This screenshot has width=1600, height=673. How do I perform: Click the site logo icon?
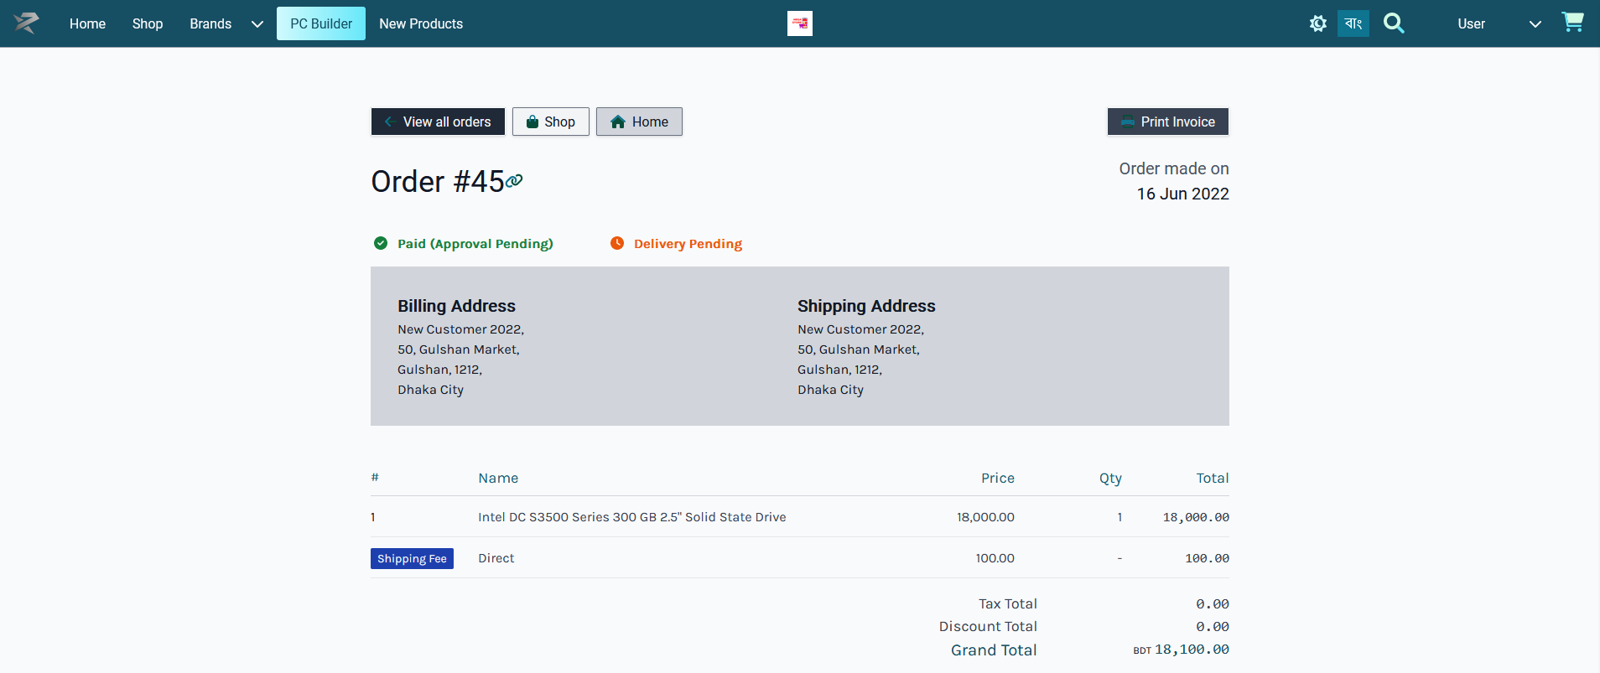tap(27, 23)
